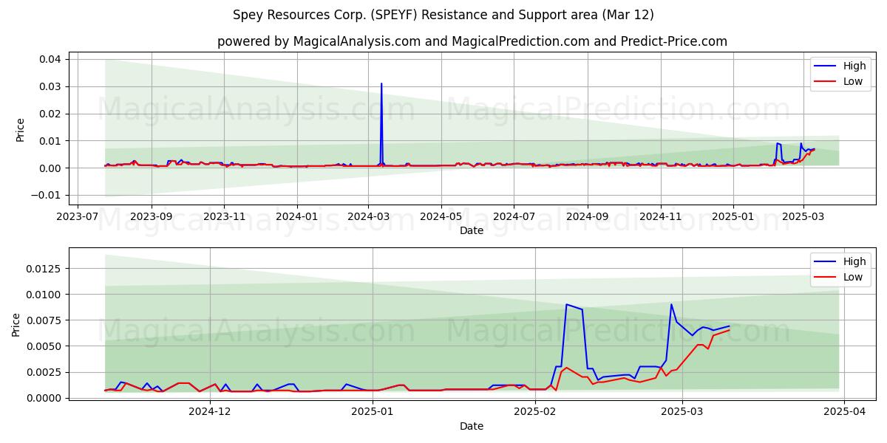Click the 'Price' axis label of bottom chart
Viewport: 887px width, 443px height.
[16, 324]
